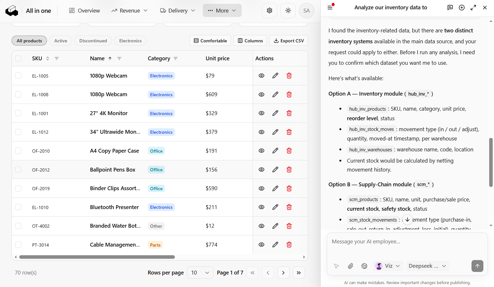The height and width of the screenshot is (287, 494).
Task: Start a new chat with plus icon
Action: [x=462, y=7]
